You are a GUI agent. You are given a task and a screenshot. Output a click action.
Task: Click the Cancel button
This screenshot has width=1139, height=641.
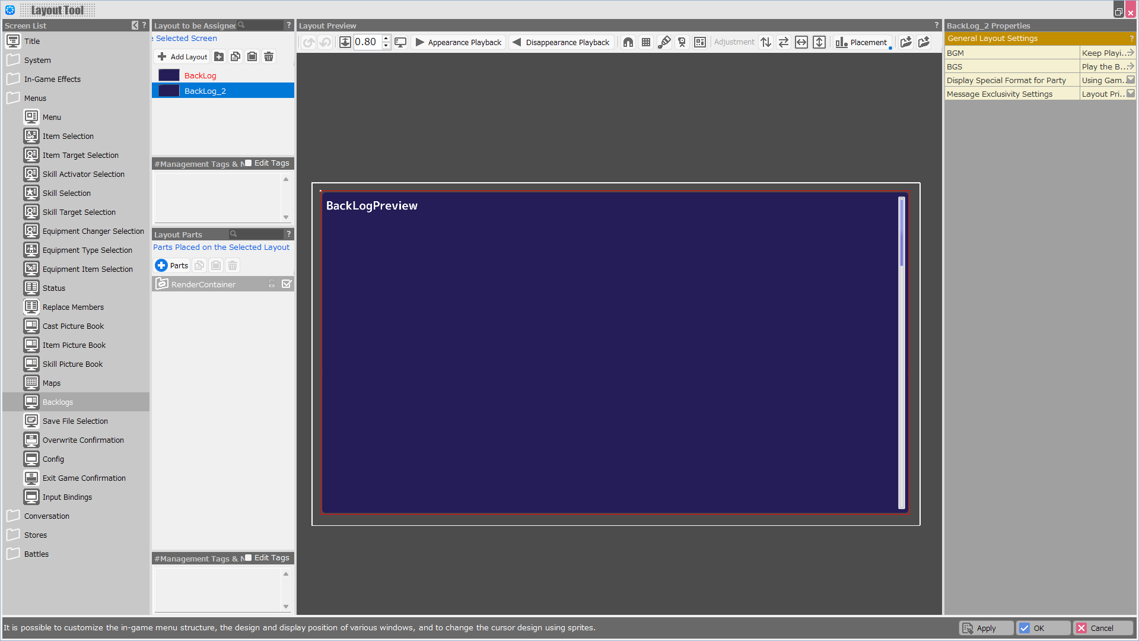pyautogui.click(x=1103, y=628)
